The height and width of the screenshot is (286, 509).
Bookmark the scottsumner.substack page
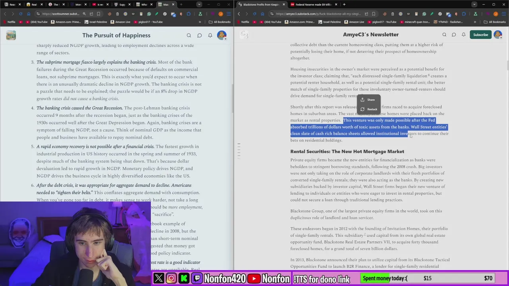point(98,14)
